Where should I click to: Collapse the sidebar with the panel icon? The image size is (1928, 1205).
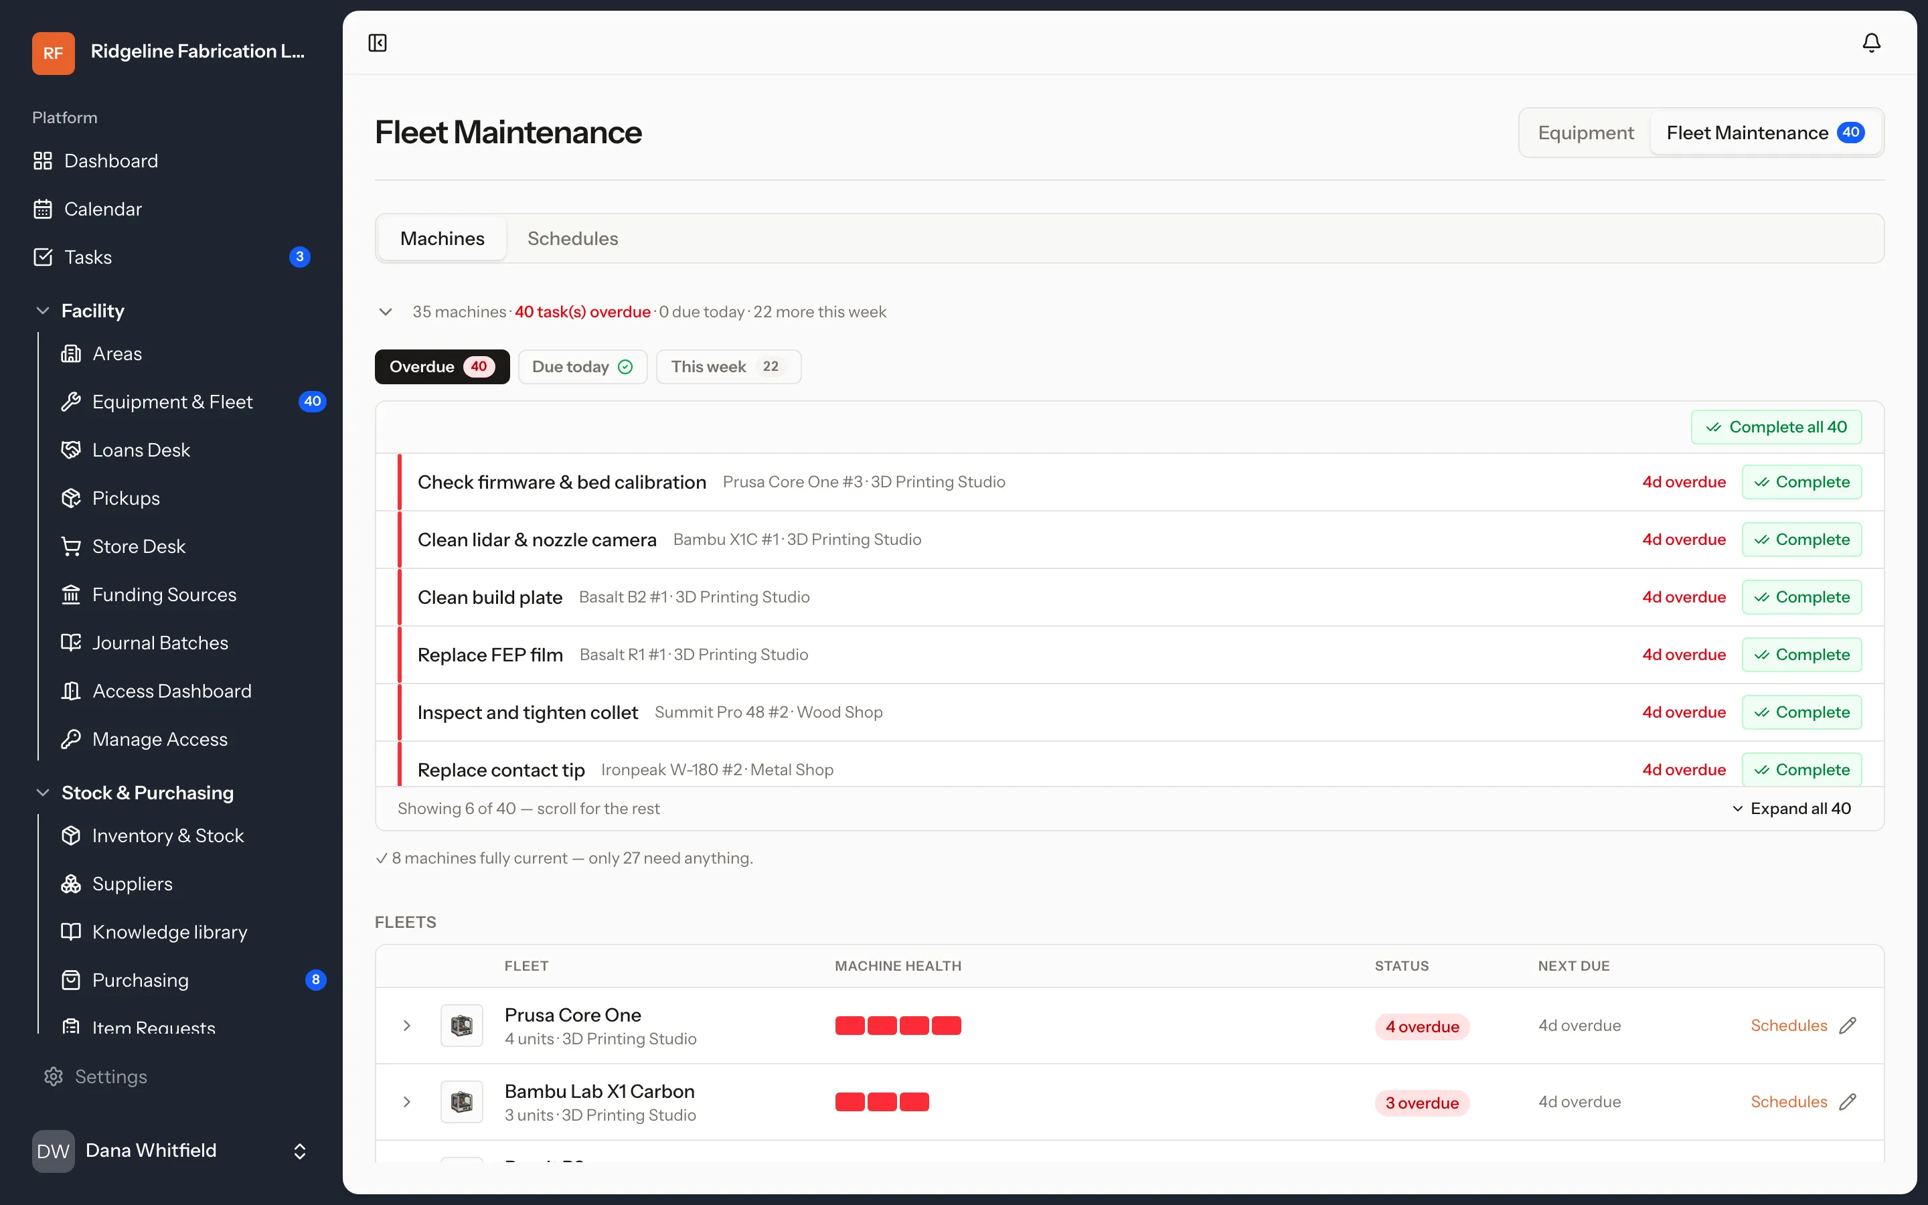378,43
